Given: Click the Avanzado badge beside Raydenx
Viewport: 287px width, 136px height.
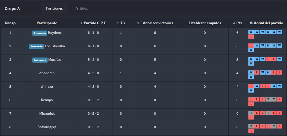Looking at the screenshot, I should [40, 33].
